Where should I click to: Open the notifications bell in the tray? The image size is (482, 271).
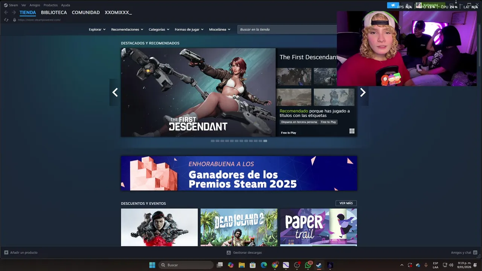point(475,265)
